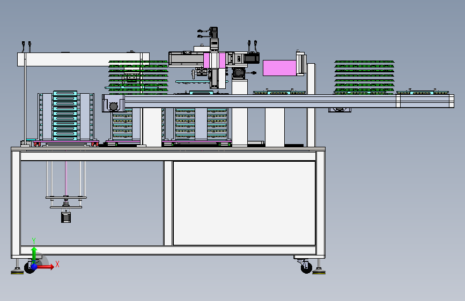Screen dimensions: 465x301
Task: Select the green Y axis label
Action: point(34,241)
